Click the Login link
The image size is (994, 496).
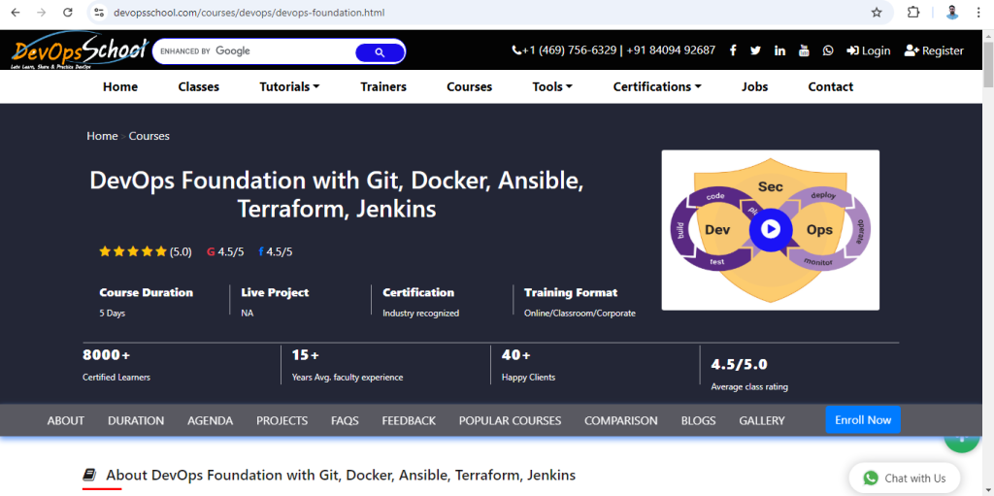click(869, 50)
